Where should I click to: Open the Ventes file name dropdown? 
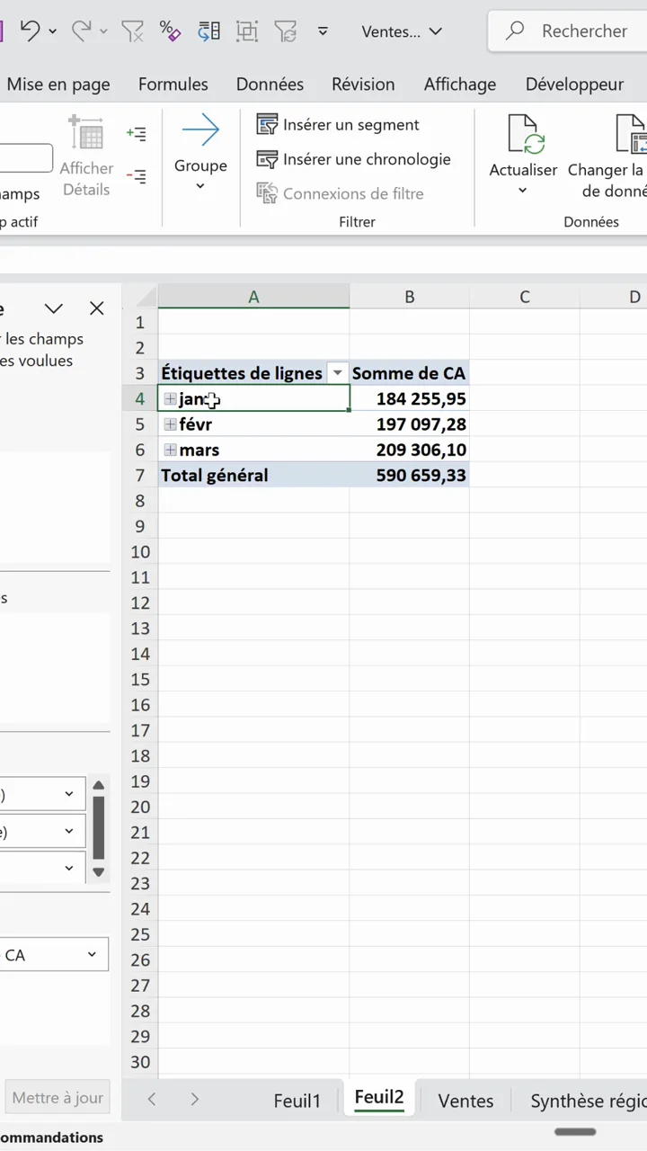pos(436,31)
